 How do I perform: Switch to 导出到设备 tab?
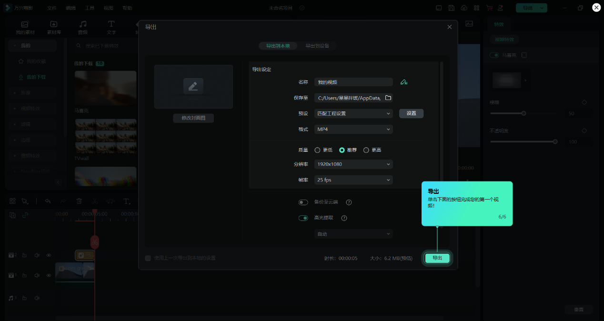[x=317, y=46]
